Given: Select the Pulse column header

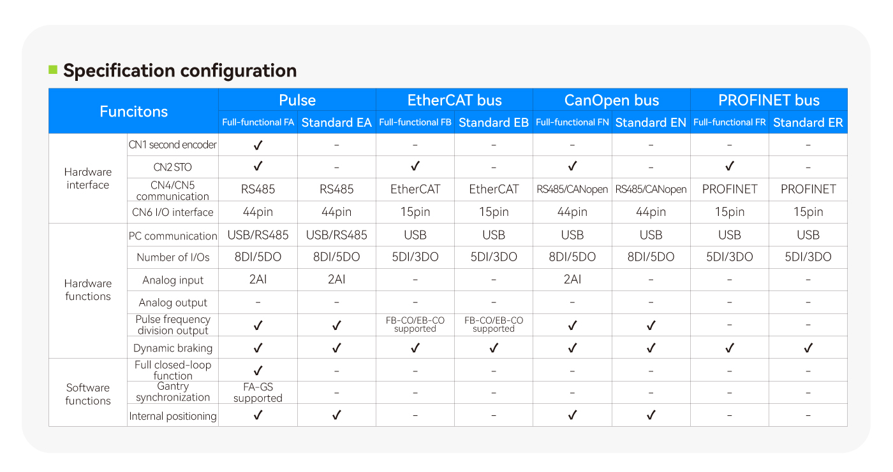Looking at the screenshot, I should click(297, 100).
